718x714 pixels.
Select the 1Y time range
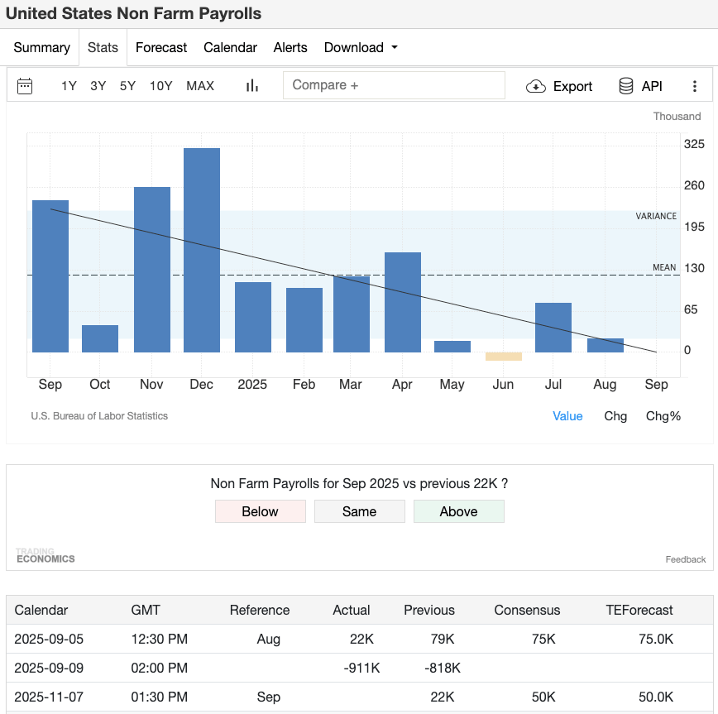(69, 85)
